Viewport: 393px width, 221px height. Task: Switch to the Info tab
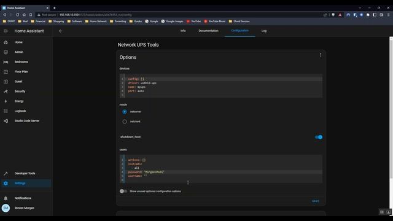183,31
